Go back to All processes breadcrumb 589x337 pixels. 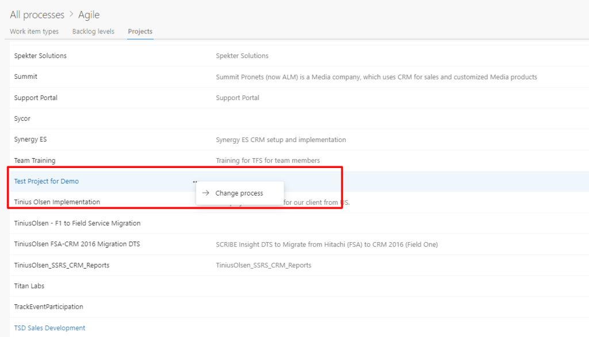(37, 14)
